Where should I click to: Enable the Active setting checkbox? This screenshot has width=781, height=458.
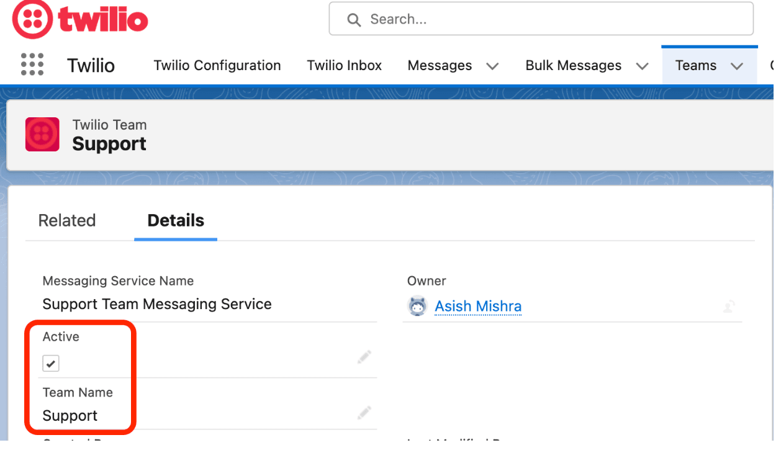pos(50,364)
